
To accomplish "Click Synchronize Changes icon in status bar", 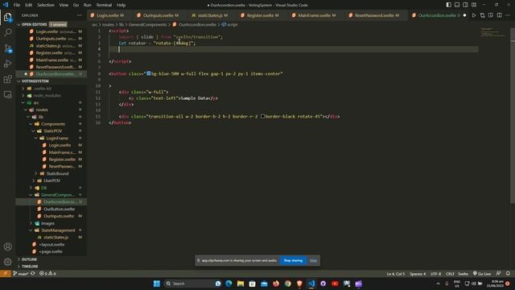I will (32, 274).
